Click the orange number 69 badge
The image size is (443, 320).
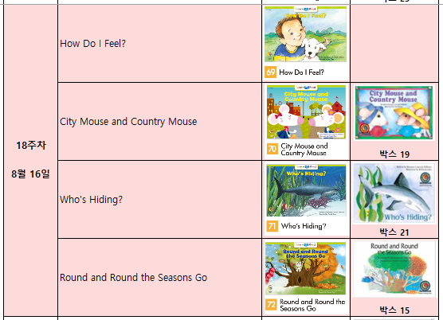[x=270, y=72]
